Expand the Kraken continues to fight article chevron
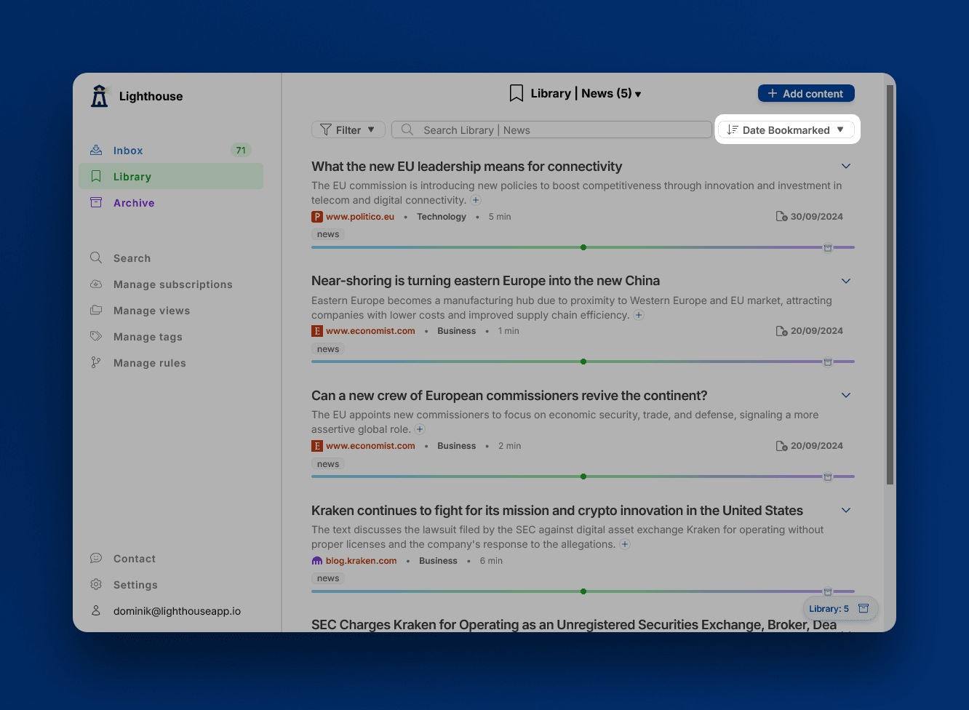 tap(846, 510)
